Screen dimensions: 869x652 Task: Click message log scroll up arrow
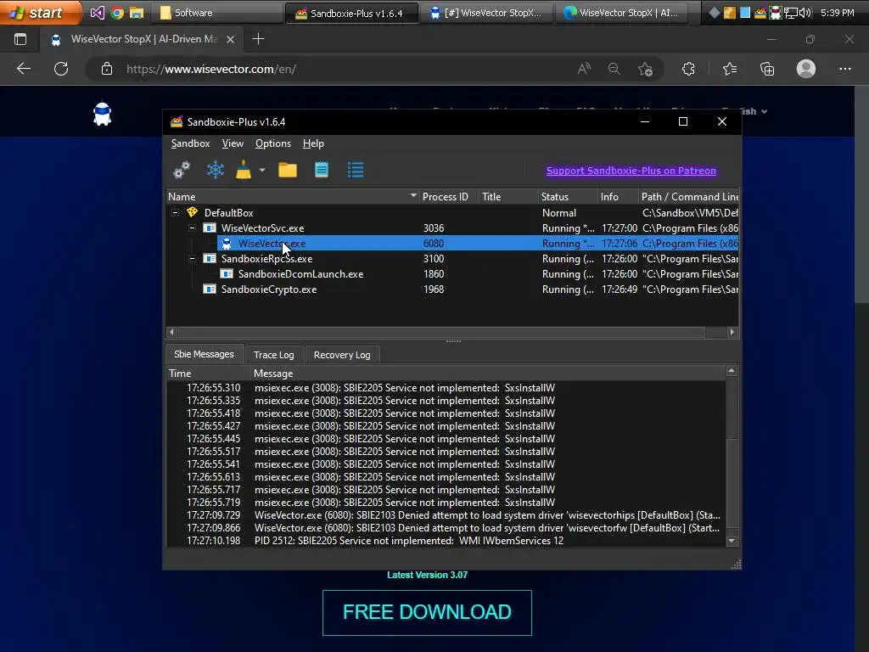(732, 370)
